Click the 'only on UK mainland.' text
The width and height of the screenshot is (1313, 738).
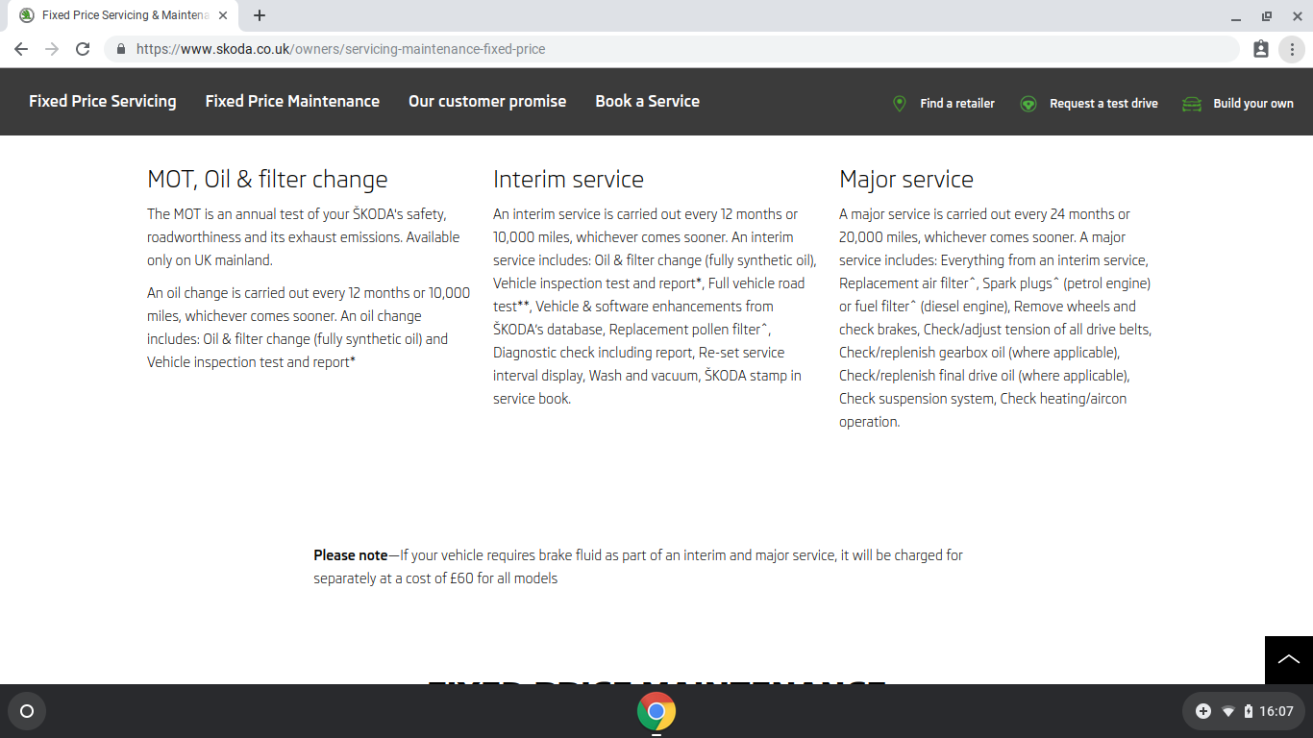pos(210,260)
